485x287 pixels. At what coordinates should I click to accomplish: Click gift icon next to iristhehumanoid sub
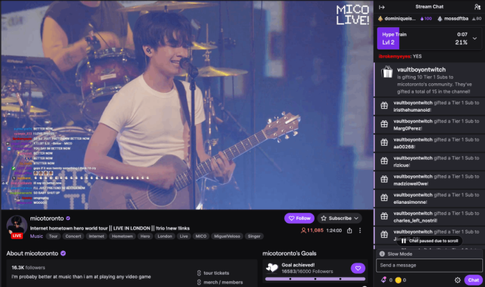384,105
